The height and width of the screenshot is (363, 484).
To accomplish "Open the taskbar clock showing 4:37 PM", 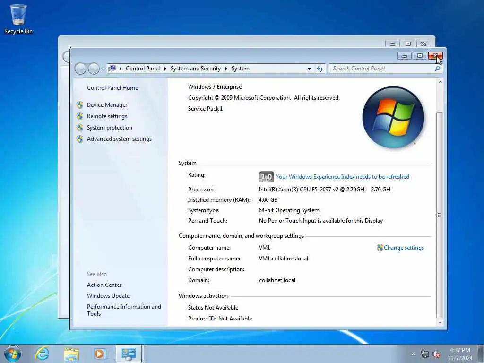I will point(460,354).
